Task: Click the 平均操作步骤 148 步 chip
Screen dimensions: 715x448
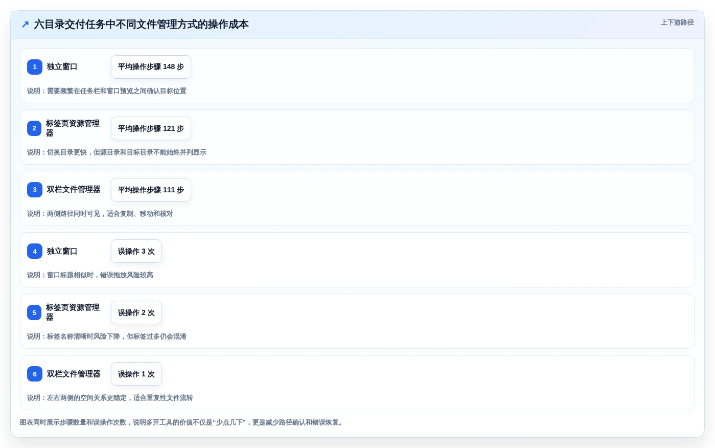Action: click(x=151, y=67)
